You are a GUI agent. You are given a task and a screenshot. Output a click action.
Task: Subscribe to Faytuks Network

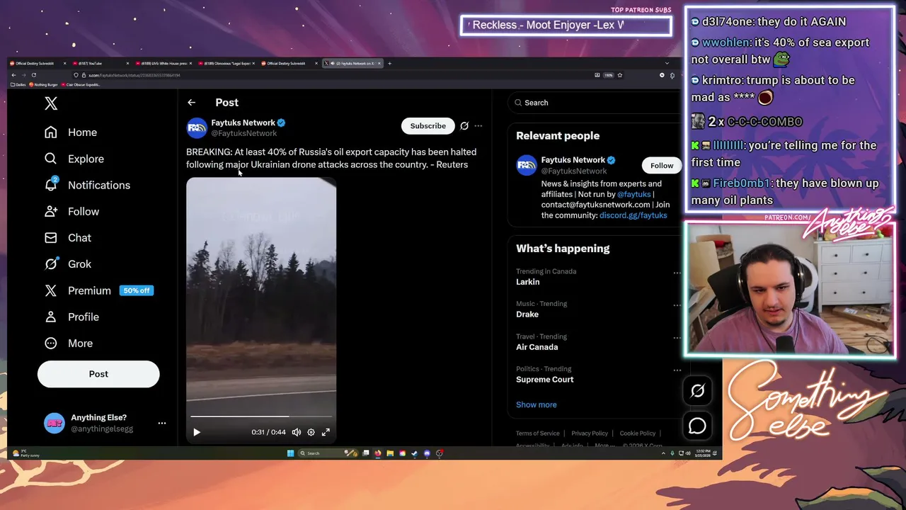[x=428, y=126]
